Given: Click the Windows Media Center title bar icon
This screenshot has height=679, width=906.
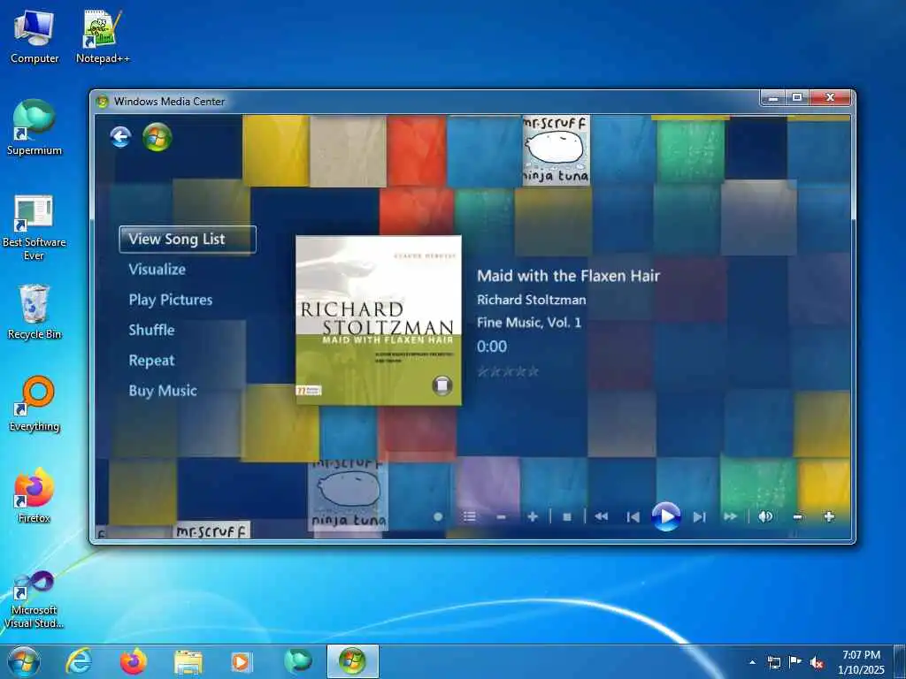Looking at the screenshot, I should pos(103,102).
